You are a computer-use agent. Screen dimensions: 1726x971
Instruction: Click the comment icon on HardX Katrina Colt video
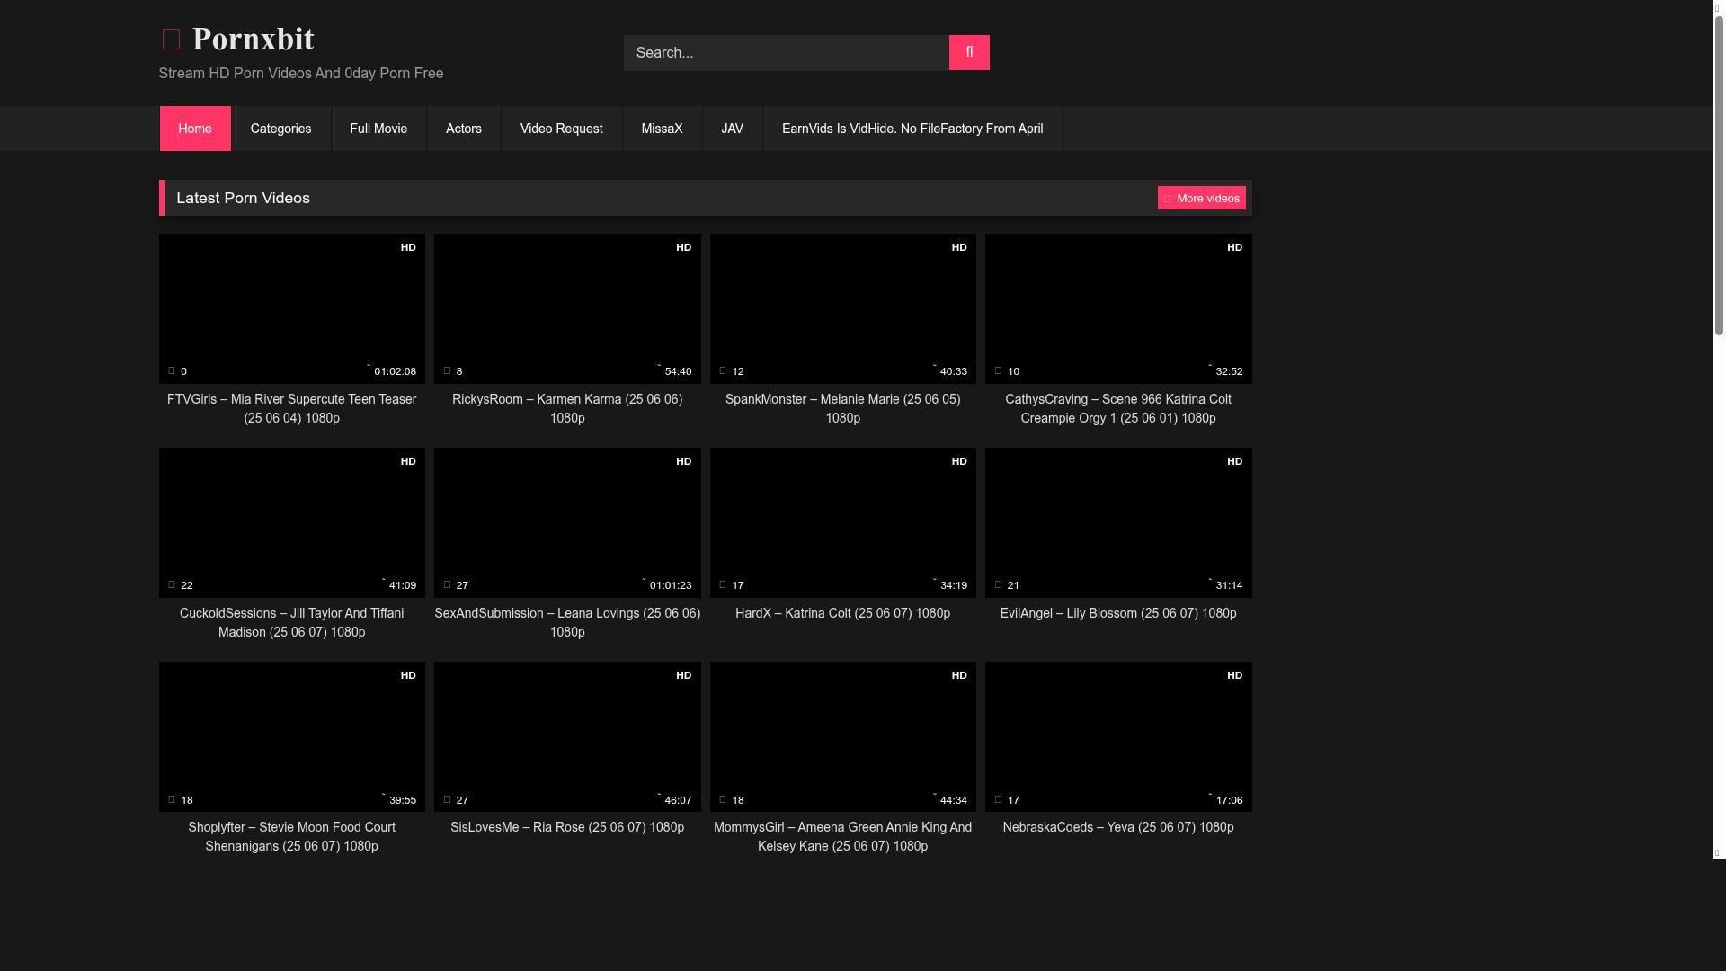(724, 584)
